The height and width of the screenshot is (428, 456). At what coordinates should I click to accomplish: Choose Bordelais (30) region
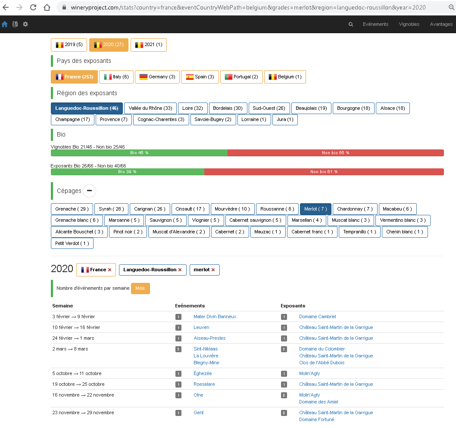pyautogui.click(x=228, y=109)
